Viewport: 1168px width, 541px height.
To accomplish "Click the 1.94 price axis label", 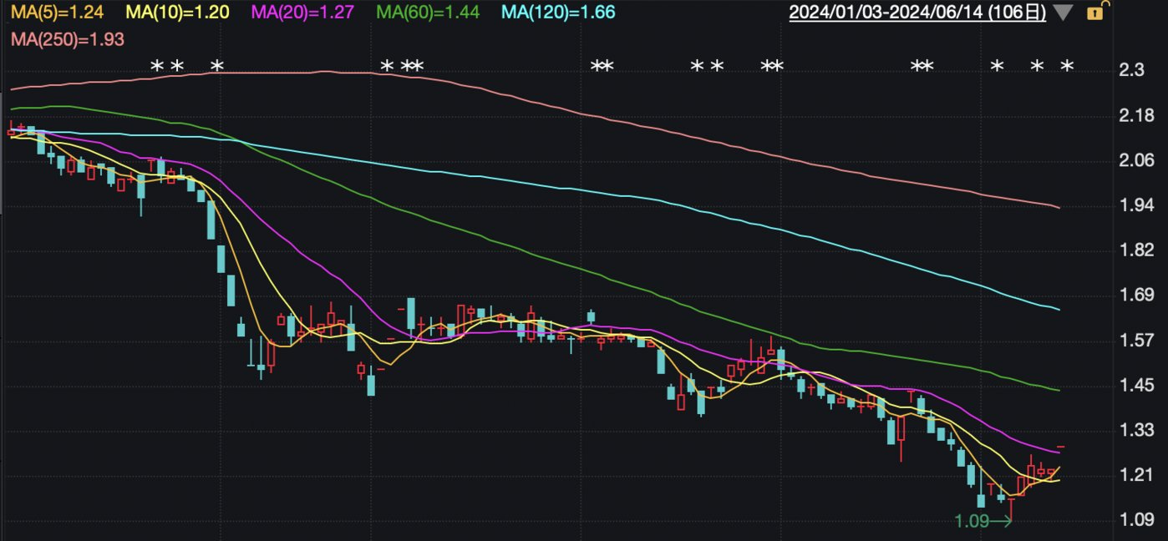I will click(1135, 205).
